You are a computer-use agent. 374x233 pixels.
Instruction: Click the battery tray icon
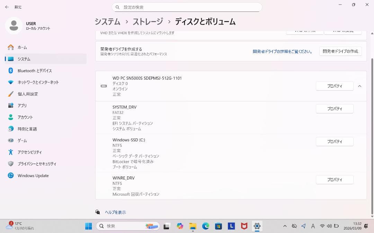tap(337, 226)
